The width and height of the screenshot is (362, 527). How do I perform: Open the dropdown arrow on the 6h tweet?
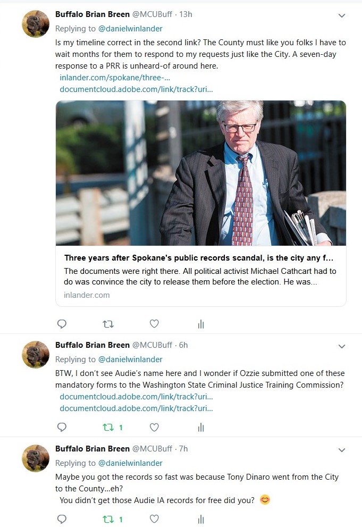(x=342, y=347)
